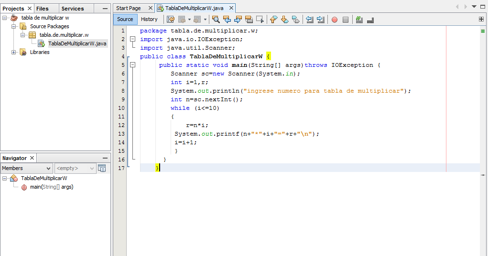The image size is (488, 256).
Task: Click the Back navigation arrow icon
Action: (x=182, y=19)
